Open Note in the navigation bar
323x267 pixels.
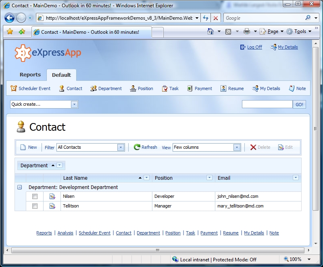coord(297,88)
